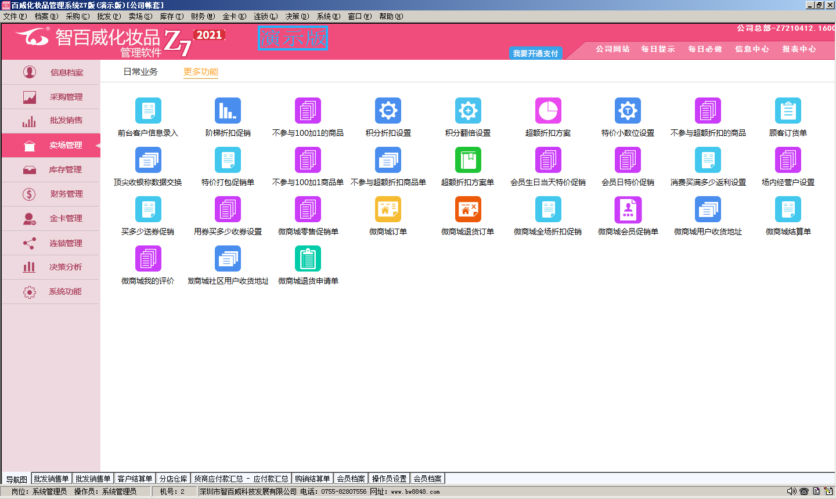The height and width of the screenshot is (499, 836).
Task: Open 文件 menu
Action: [15, 16]
